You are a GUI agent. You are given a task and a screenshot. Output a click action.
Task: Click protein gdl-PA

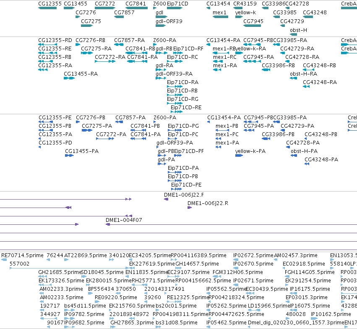(162, 164)
